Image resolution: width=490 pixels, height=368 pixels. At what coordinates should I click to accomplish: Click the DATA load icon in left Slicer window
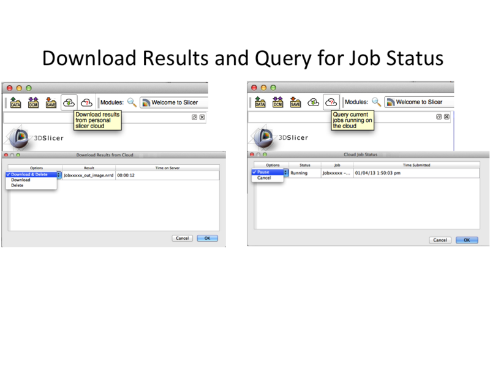tap(16, 102)
